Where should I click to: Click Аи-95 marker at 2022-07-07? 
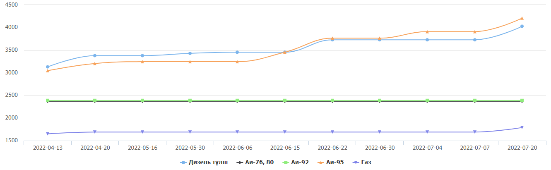click(x=475, y=31)
